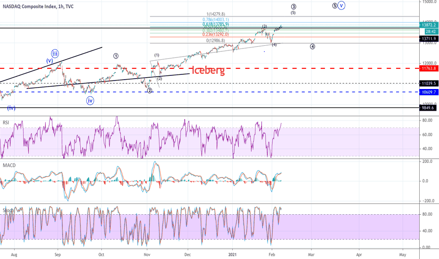Viewport: 439px width, 259px height.
Task: Select the blue (iv) label at bottom left
Action: pos(11,108)
